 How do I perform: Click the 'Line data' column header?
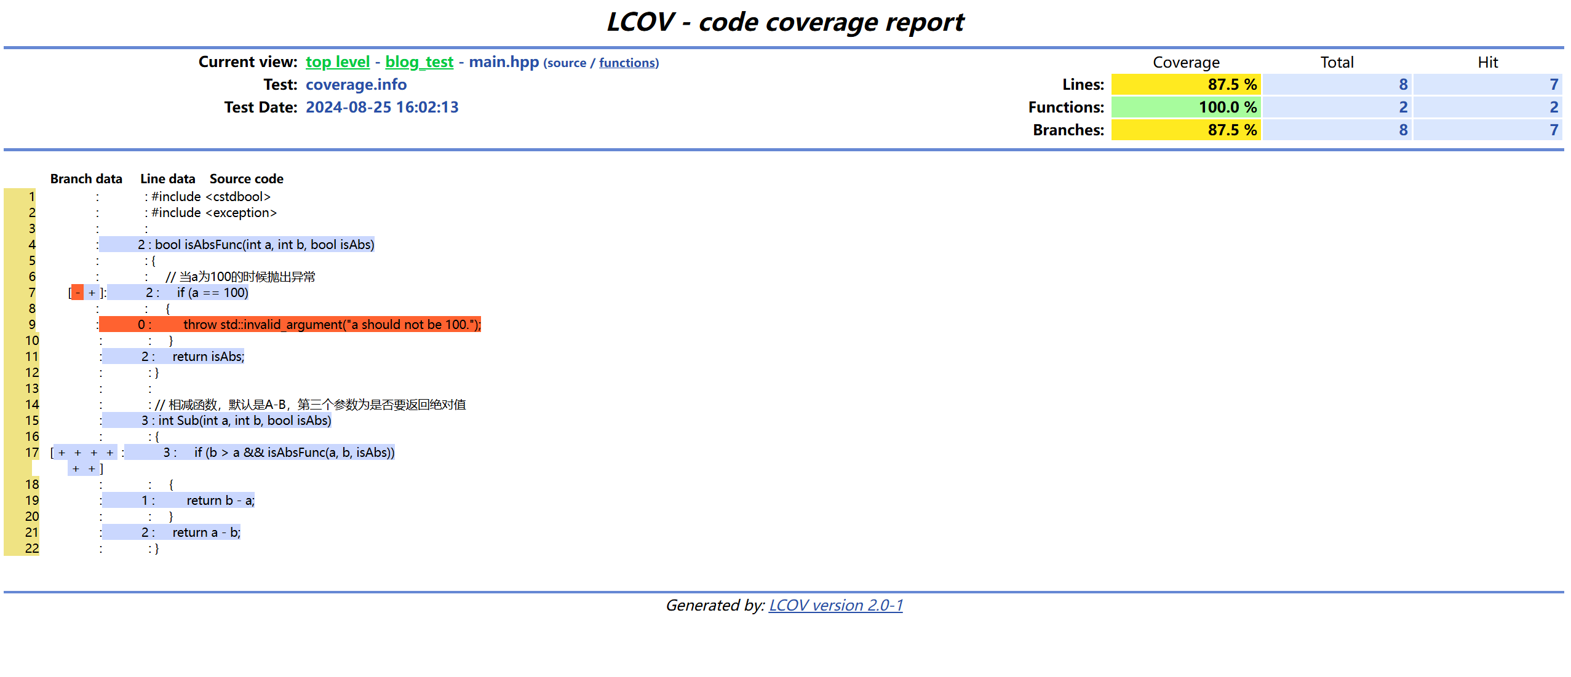pyautogui.click(x=167, y=179)
